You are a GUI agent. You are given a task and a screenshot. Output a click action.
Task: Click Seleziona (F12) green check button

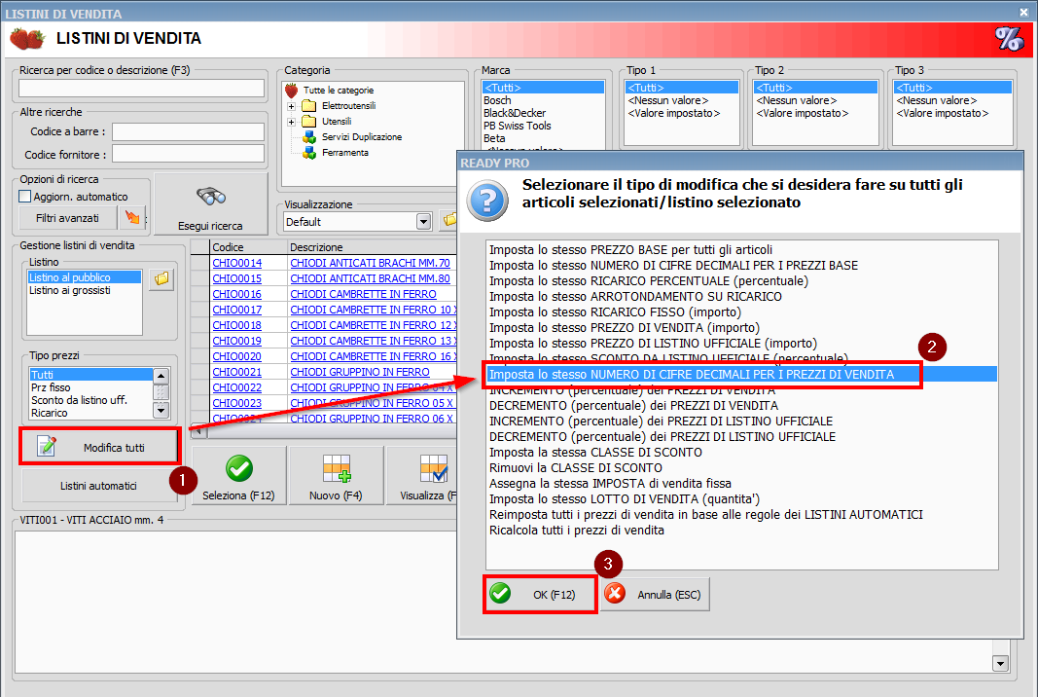pos(239,476)
